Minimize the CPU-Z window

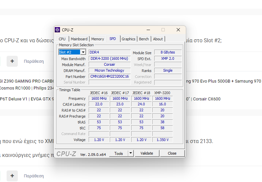coord(148,30)
